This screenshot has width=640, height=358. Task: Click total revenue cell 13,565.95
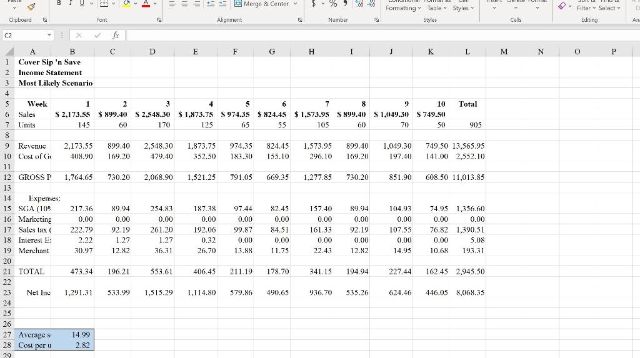(467, 146)
